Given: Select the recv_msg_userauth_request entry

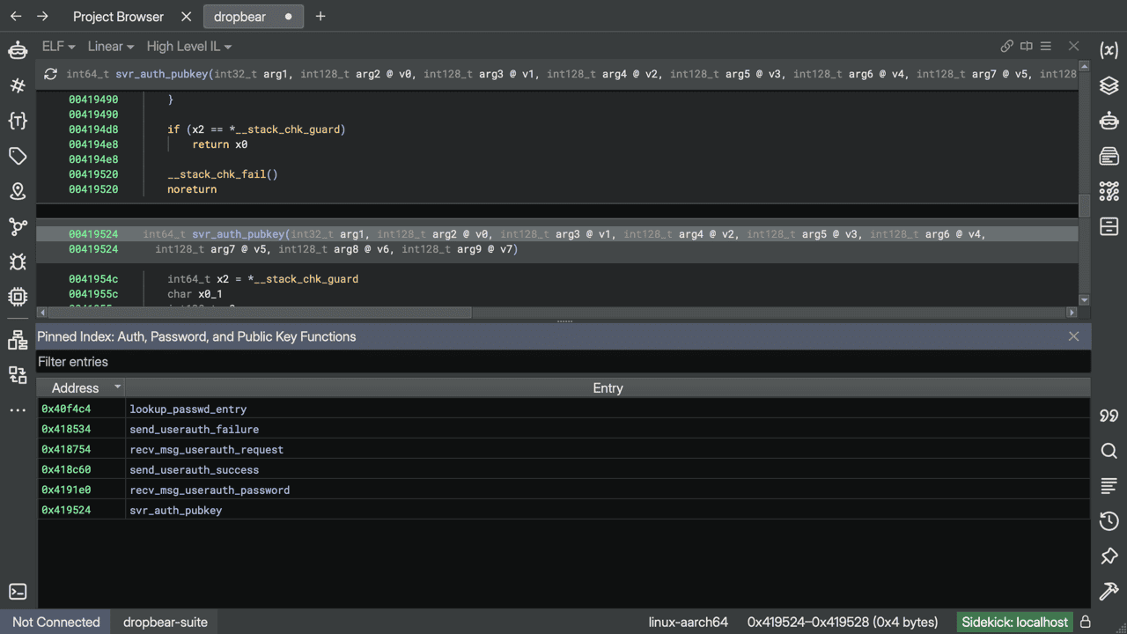Looking at the screenshot, I should (x=563, y=450).
